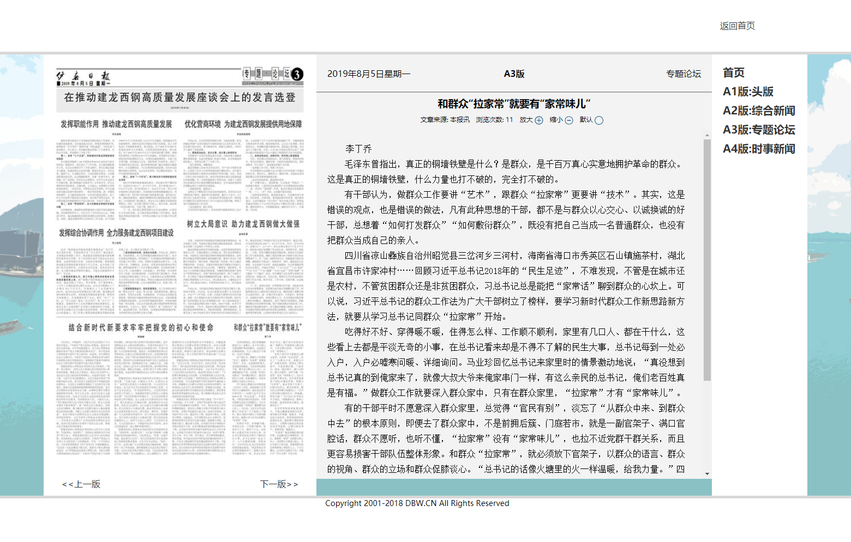Screen dimensions: 851x542
Task: Click the 缩小 minus-circle icon
Action: 569,120
